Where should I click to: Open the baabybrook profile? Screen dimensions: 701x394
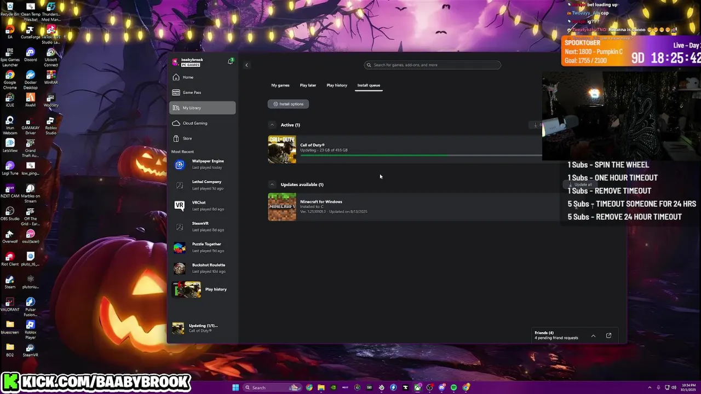[x=188, y=62]
